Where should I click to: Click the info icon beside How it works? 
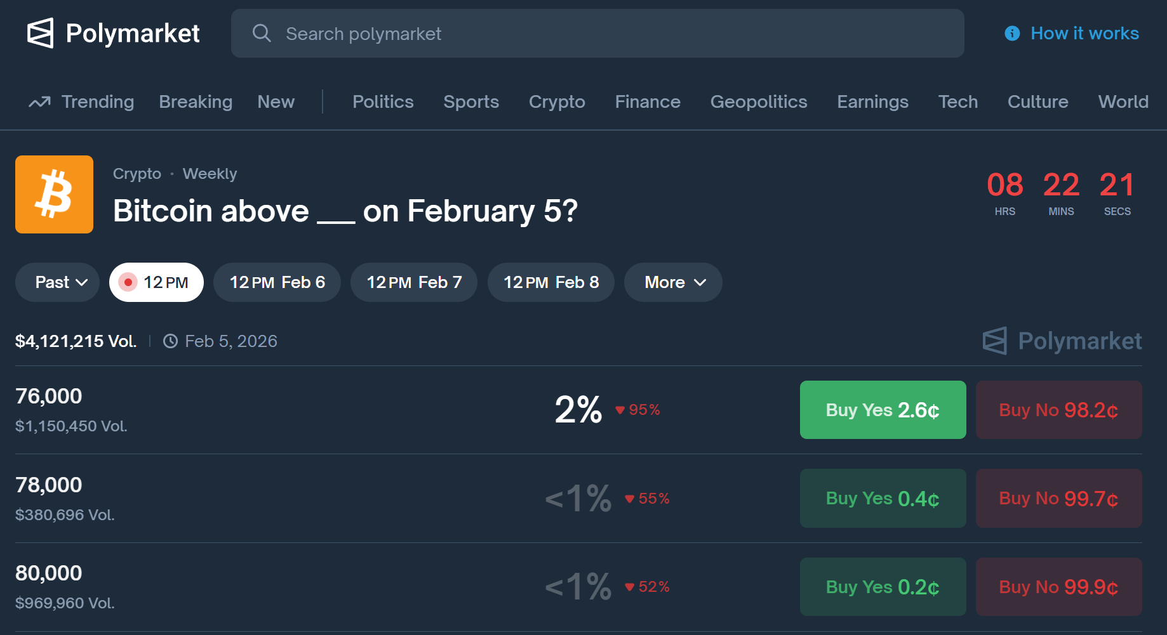pyautogui.click(x=1012, y=33)
